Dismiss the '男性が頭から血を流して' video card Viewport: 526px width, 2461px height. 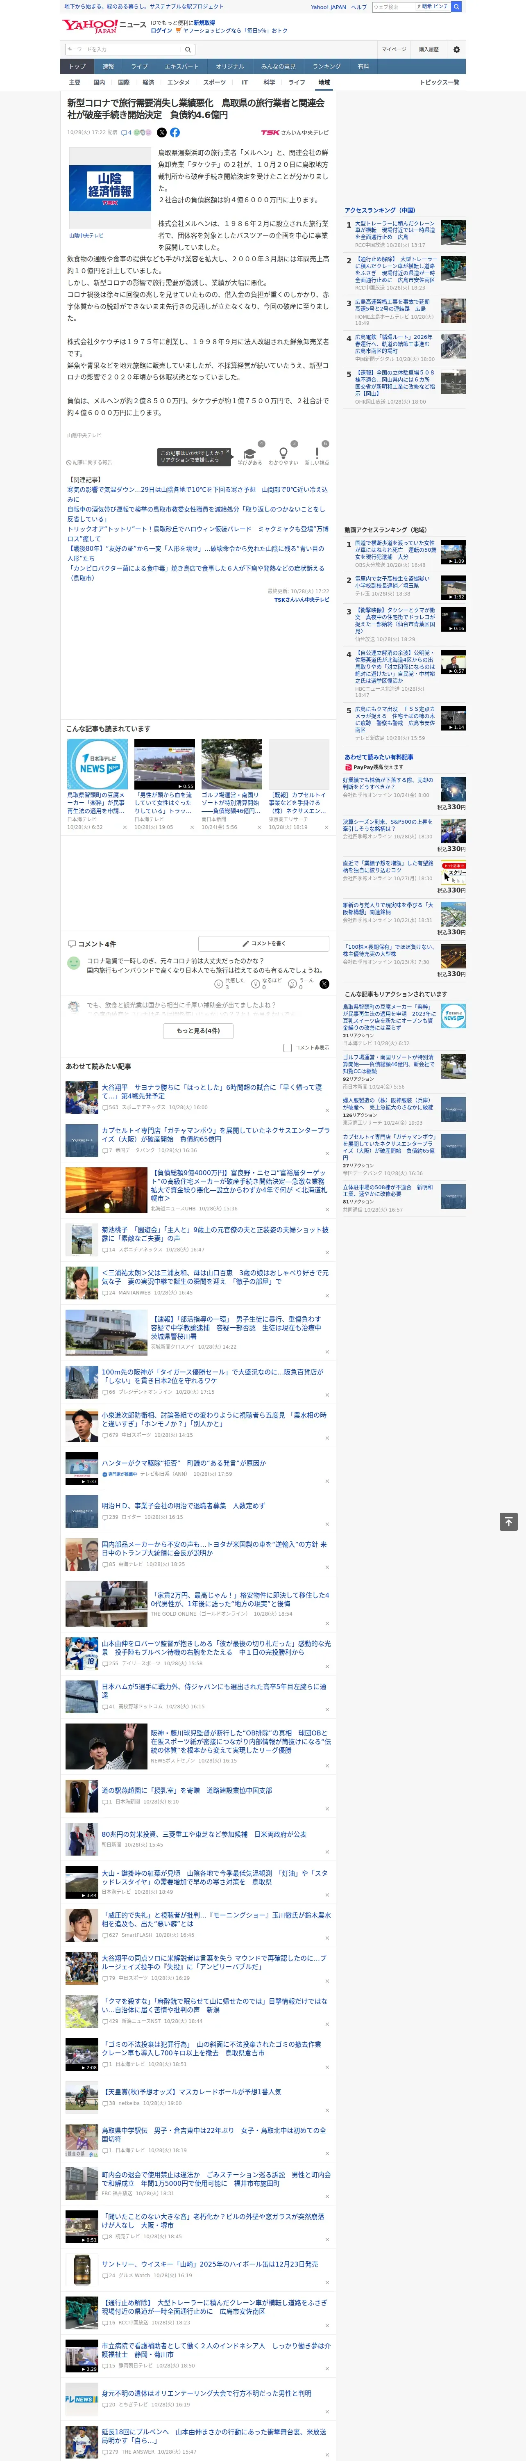192,827
